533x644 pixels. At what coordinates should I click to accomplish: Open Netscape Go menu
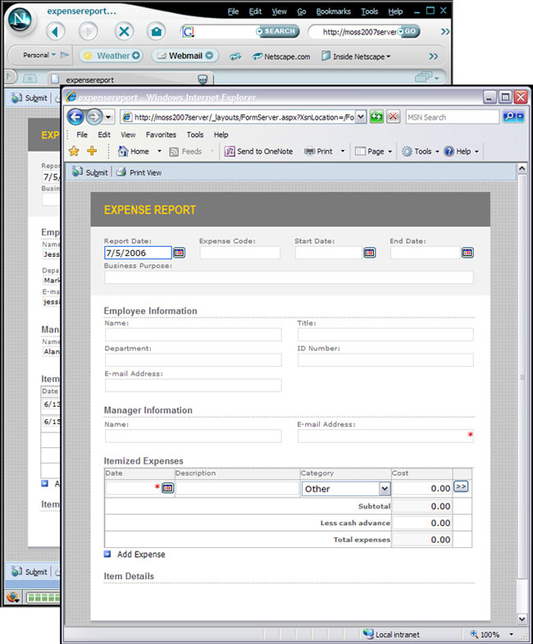click(302, 11)
